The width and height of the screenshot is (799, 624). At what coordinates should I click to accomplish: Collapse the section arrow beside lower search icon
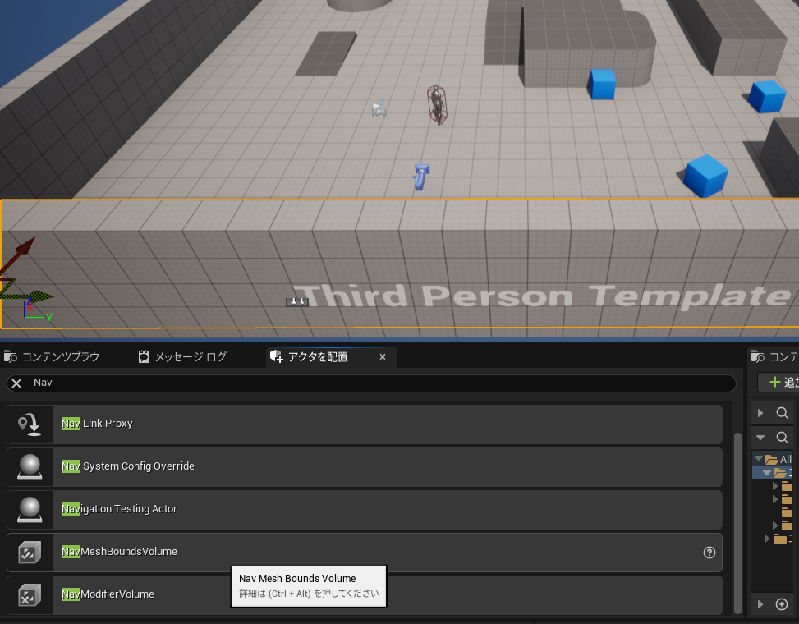[x=760, y=438]
